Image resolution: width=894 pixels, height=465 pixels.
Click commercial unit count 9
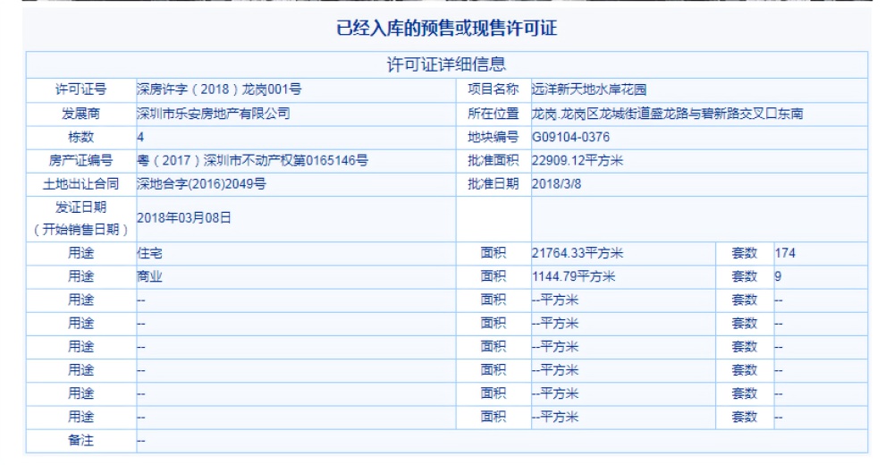778,276
